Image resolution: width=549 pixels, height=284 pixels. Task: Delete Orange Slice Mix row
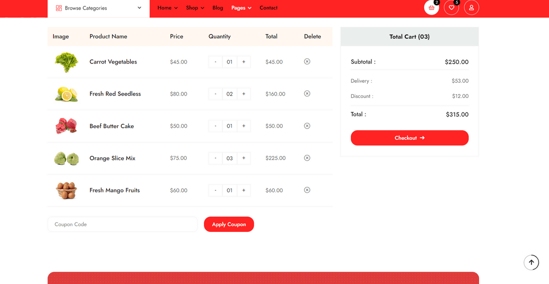point(307,158)
